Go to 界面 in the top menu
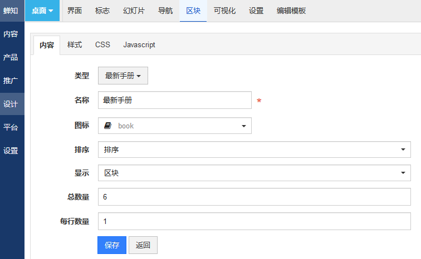The height and width of the screenshot is (259, 421). (75, 11)
